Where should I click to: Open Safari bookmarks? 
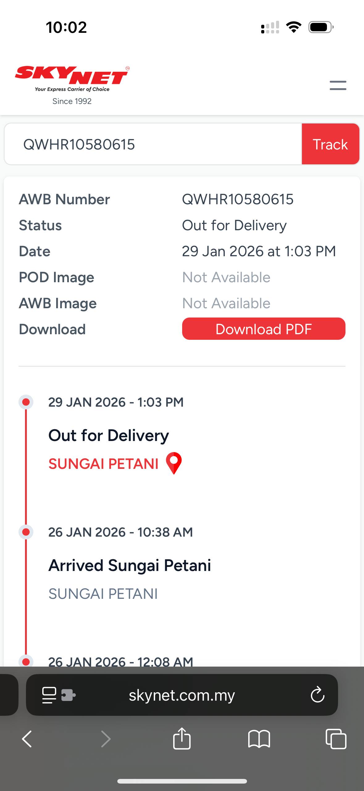259,739
